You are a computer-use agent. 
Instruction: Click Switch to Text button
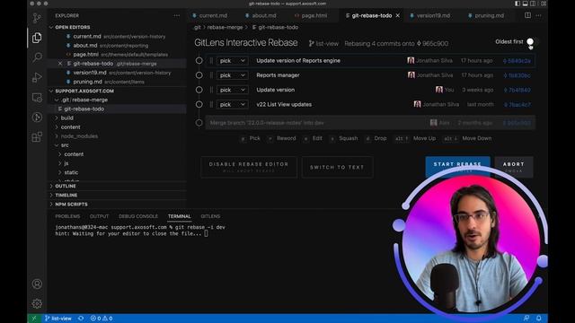click(x=337, y=167)
